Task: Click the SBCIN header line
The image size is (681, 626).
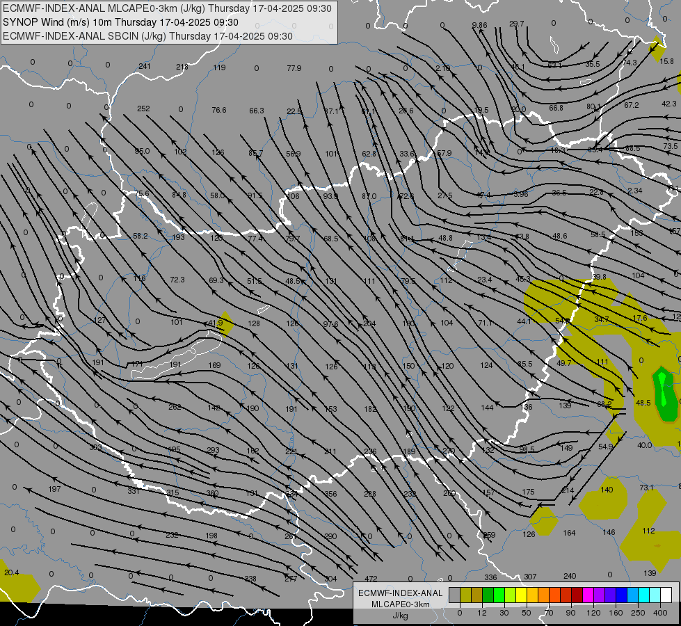Action: coord(147,36)
